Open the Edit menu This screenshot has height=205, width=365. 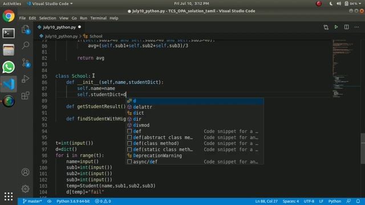[x=33, y=18]
